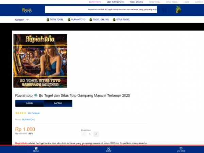Decrease quantity with minus button

point(84,134)
